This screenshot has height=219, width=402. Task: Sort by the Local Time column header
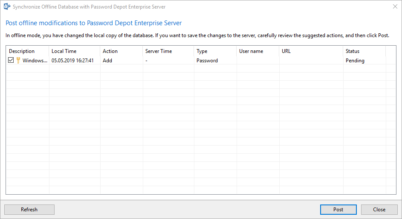pos(74,51)
